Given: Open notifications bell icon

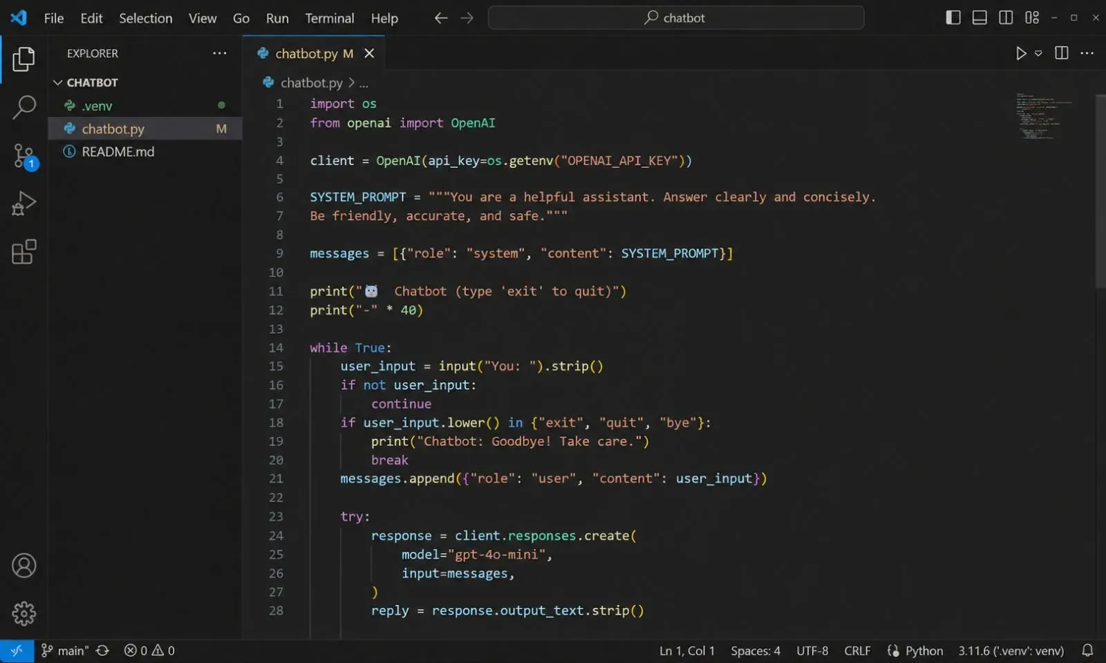Looking at the screenshot, I should pyautogui.click(x=1087, y=651).
